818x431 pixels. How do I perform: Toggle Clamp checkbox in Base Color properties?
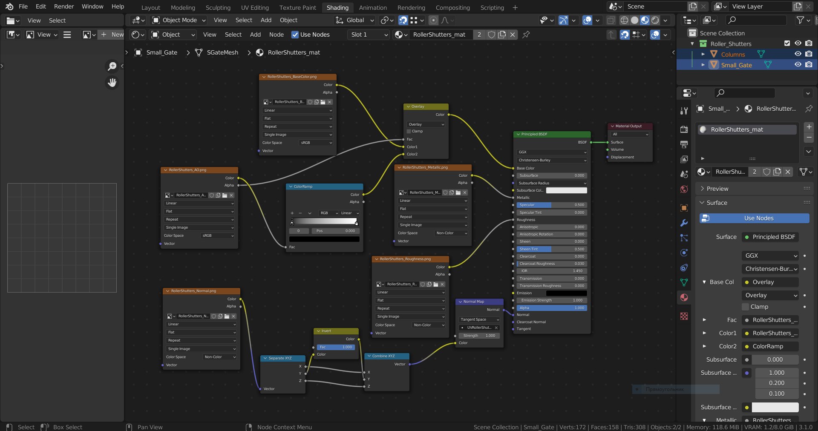[746, 307]
